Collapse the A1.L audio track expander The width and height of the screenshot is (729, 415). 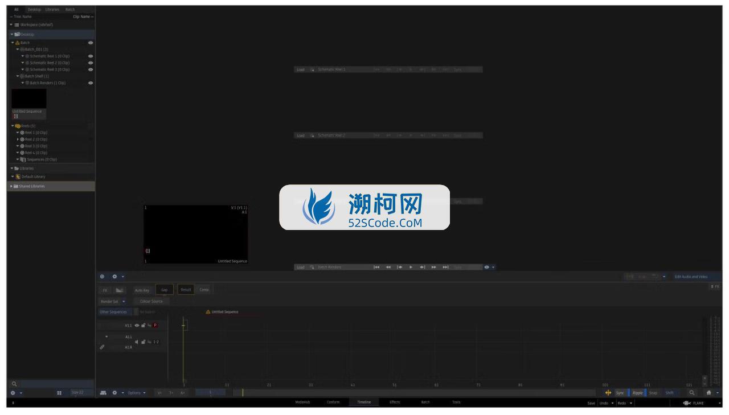[107, 336]
